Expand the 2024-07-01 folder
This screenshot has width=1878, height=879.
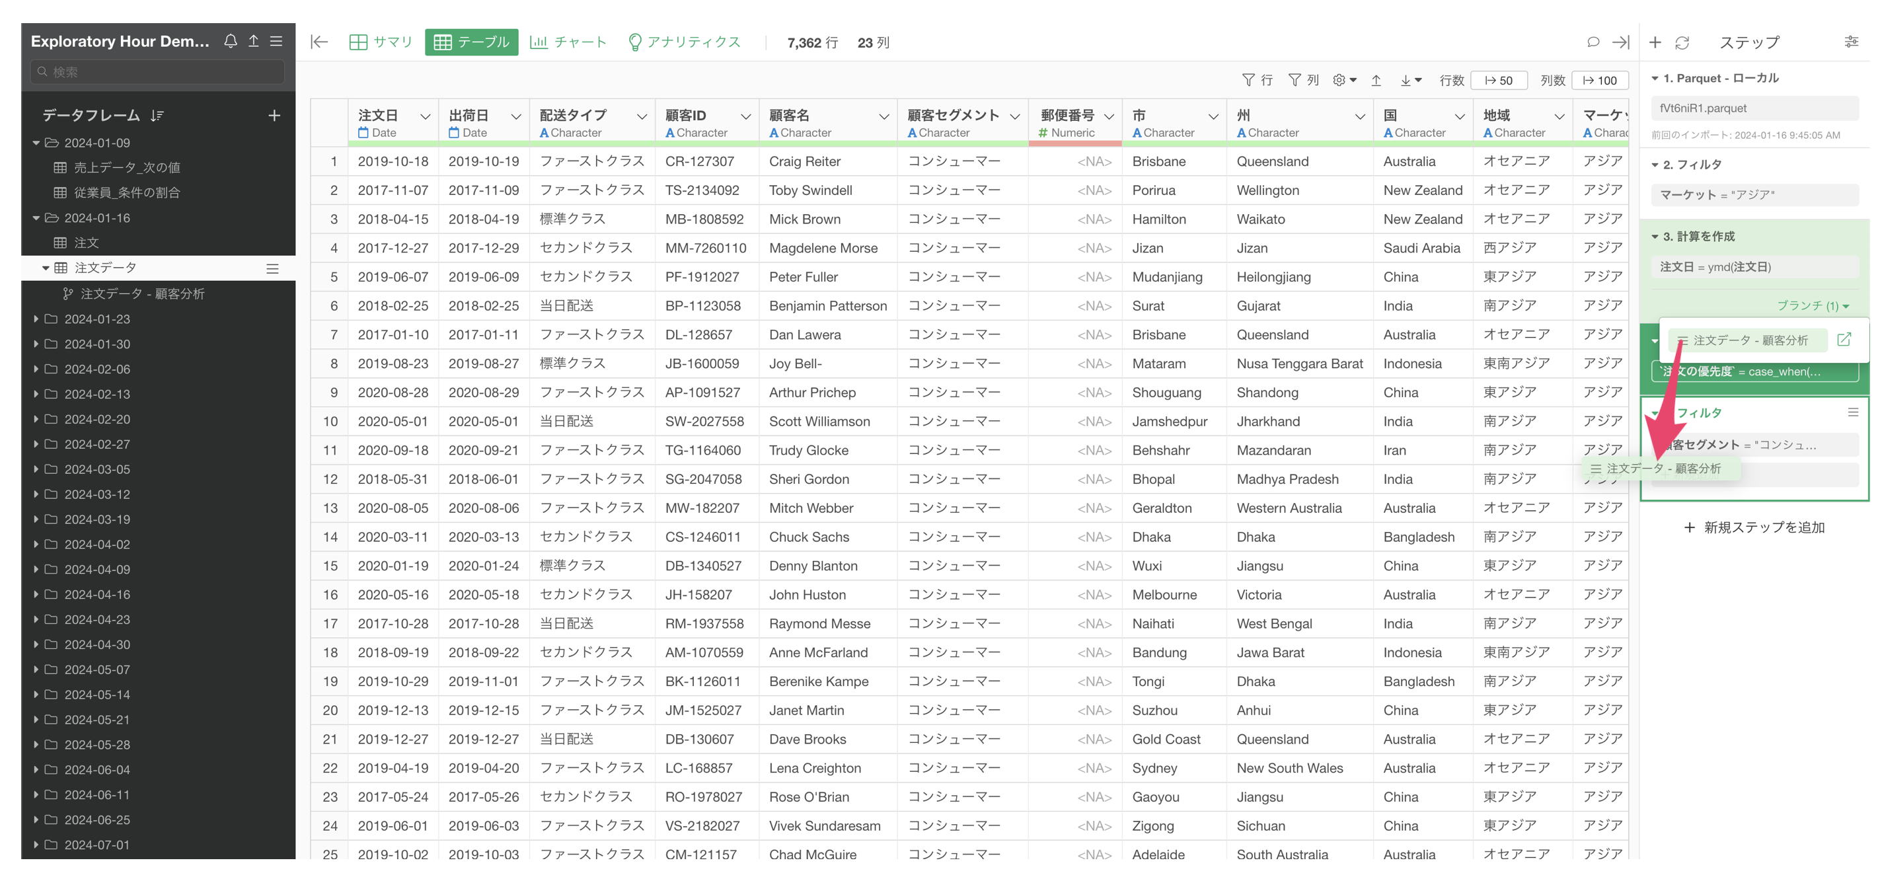point(36,844)
